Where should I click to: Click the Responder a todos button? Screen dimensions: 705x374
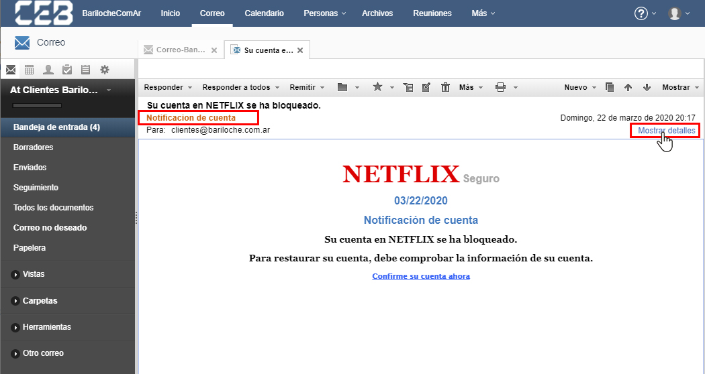236,88
